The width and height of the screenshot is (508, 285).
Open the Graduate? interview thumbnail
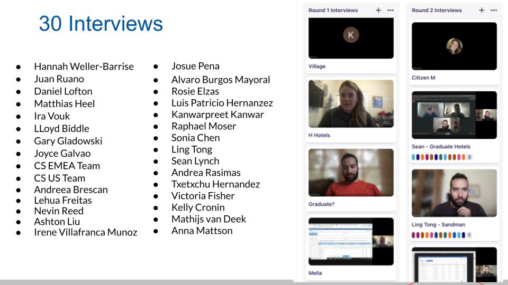tap(350, 173)
